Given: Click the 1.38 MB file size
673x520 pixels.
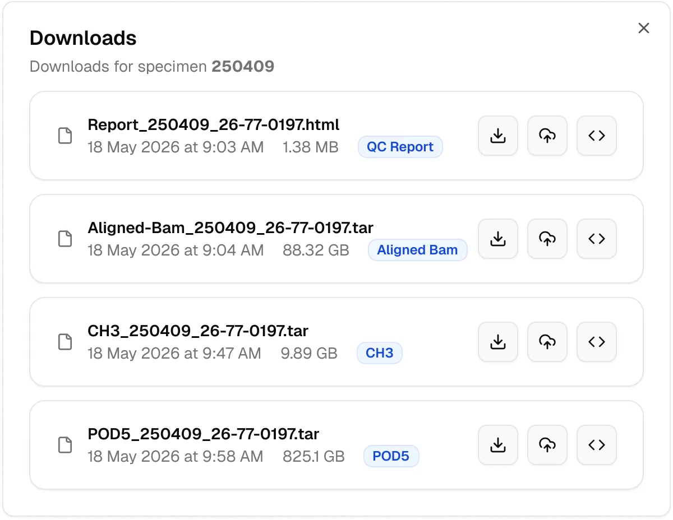Looking at the screenshot, I should pyautogui.click(x=310, y=147).
